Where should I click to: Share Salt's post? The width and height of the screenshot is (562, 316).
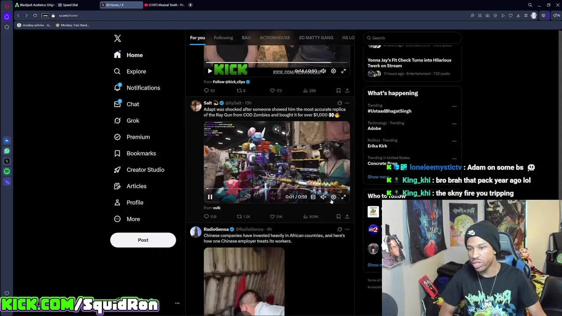[x=347, y=216]
